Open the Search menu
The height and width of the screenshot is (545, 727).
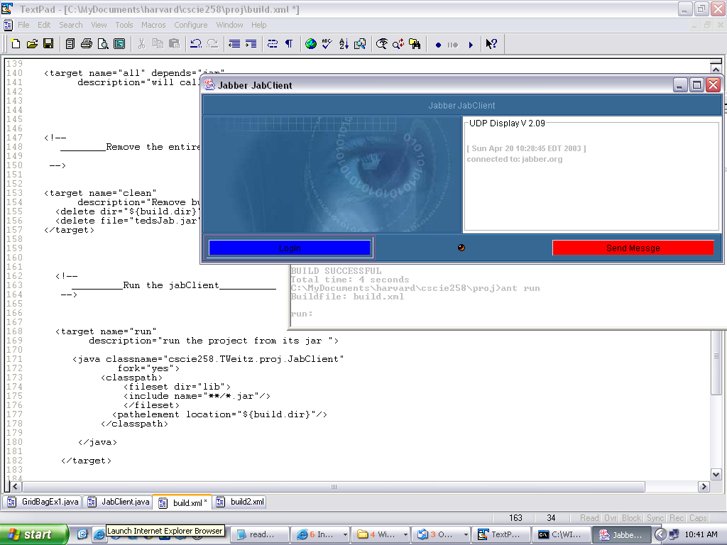coord(70,25)
